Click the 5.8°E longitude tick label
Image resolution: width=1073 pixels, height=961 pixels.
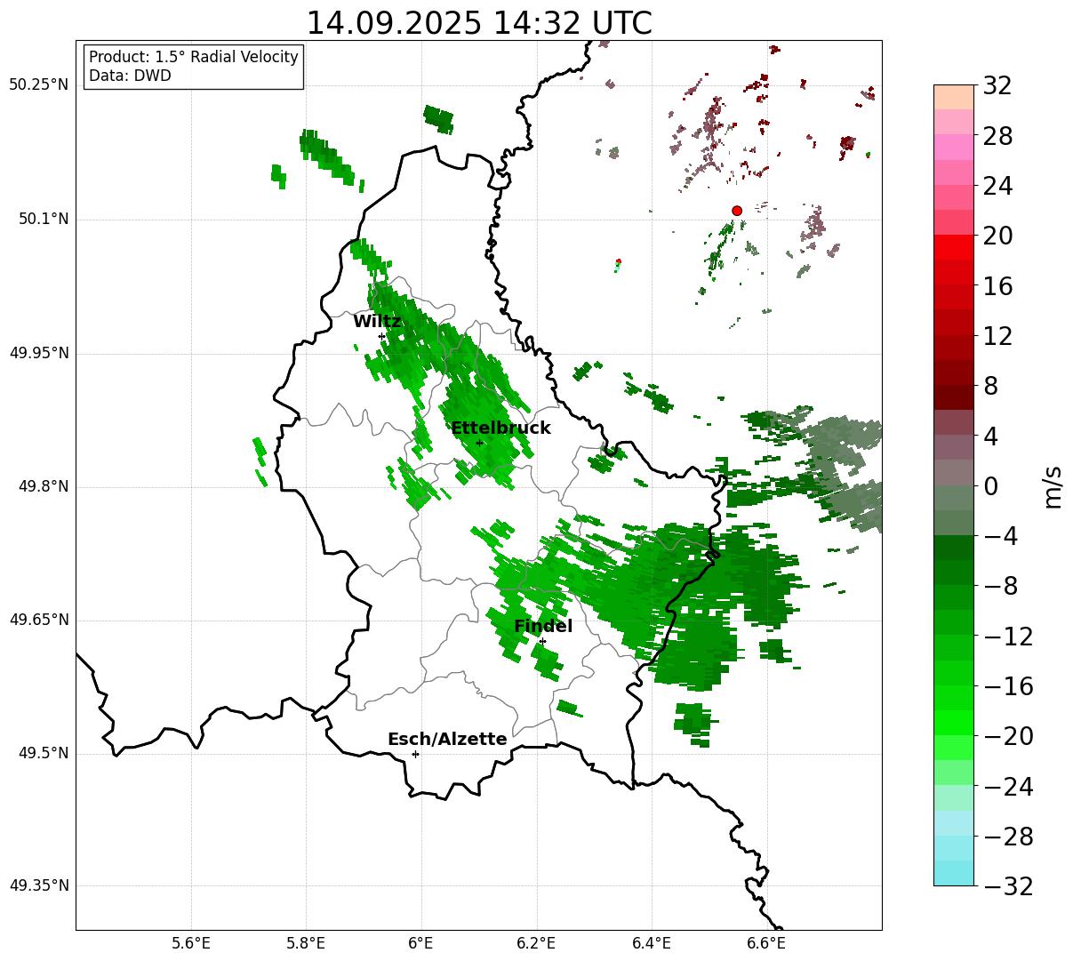click(306, 943)
